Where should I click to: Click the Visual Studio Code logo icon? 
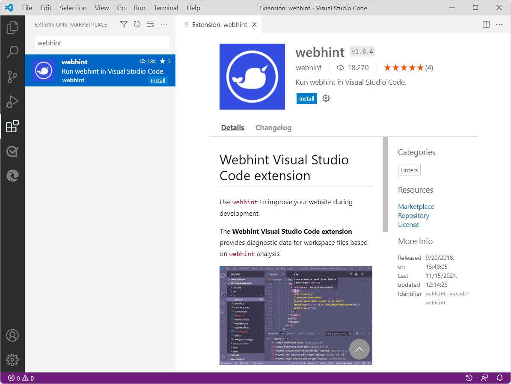coord(9,8)
